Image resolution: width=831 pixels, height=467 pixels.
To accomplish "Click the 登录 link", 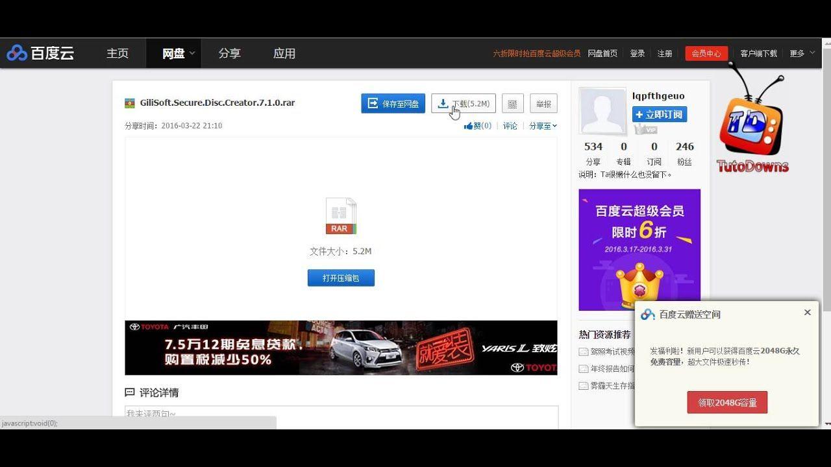I will (638, 53).
